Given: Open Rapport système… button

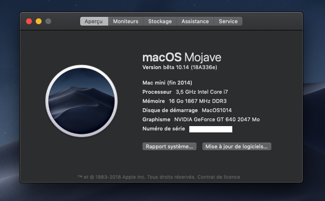Looking at the screenshot, I should (x=170, y=146).
